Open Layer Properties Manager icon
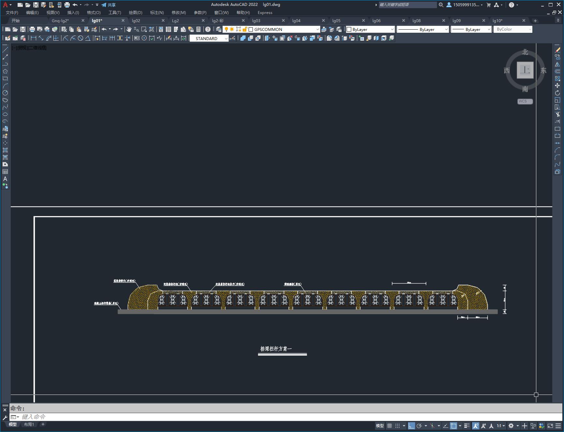Viewport: 564px width, 432px height. (x=219, y=29)
